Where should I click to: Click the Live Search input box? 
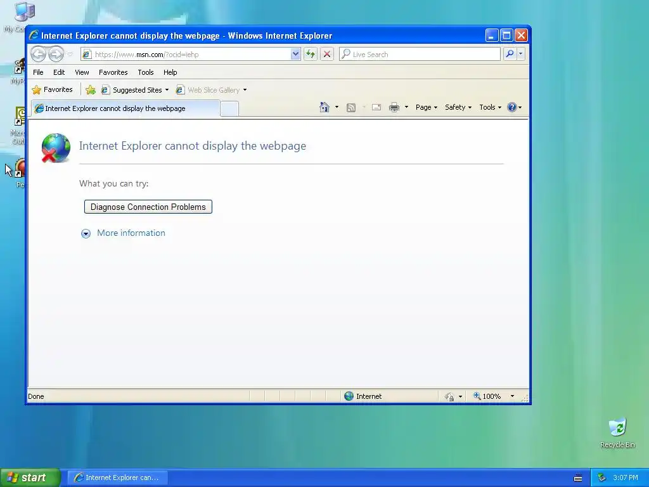point(420,55)
